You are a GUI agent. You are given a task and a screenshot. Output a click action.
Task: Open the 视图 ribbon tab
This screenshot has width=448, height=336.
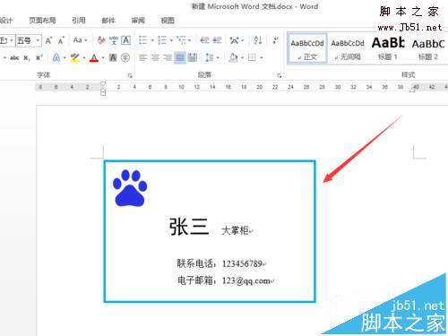168,21
